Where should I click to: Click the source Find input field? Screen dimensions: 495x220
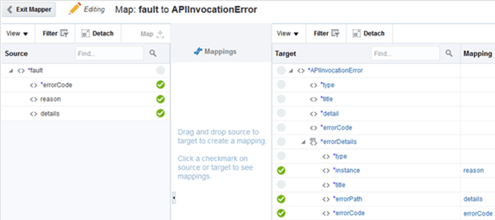click(x=109, y=53)
